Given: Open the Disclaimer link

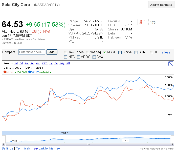Looking at the screenshot, I should click(39, 39).
